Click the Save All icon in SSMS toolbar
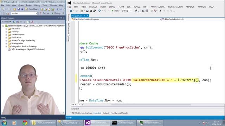The image size is (225, 126). pyautogui.click(x=22, y=9)
